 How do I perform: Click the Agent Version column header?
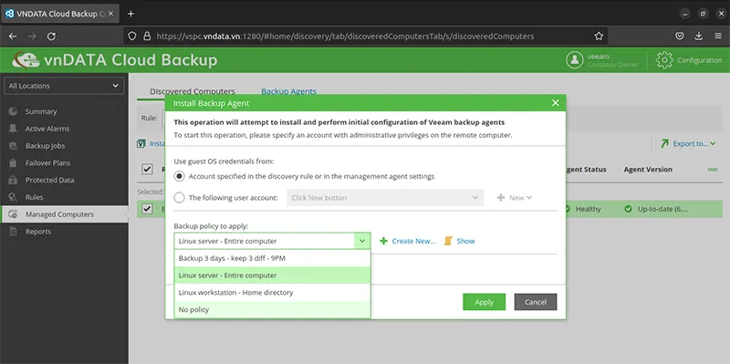pyautogui.click(x=648, y=170)
